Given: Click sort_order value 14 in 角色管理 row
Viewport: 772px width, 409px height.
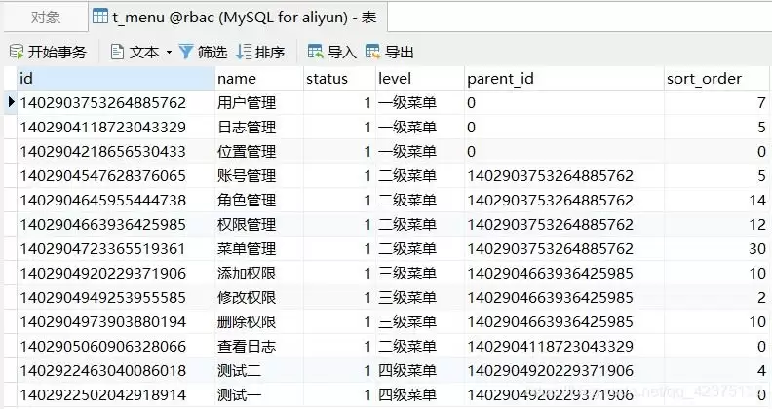Looking at the screenshot, I should (757, 200).
